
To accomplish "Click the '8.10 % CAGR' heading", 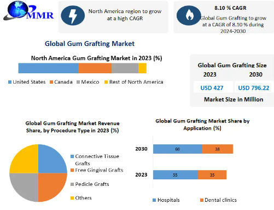I will click(x=230, y=8).
